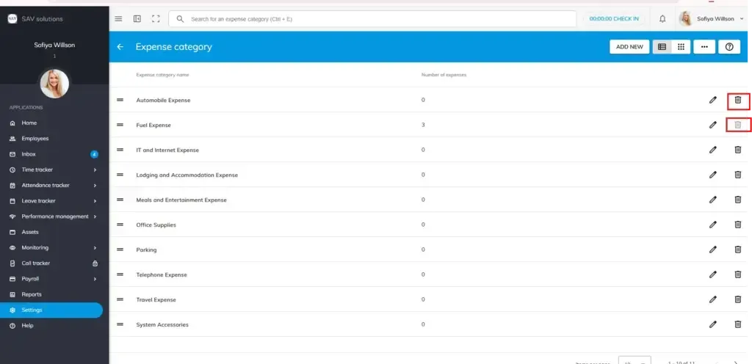Screen dimensions: 752x364
Task: Delete the Lodging and Accommodation Expense row
Action: (738, 175)
